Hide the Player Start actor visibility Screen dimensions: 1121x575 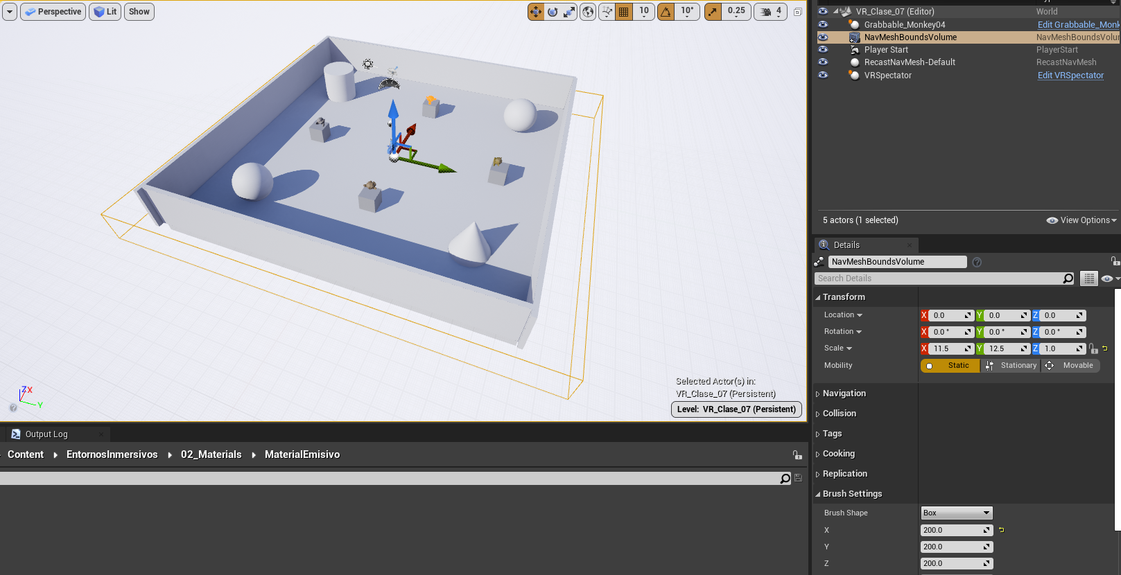click(x=823, y=50)
